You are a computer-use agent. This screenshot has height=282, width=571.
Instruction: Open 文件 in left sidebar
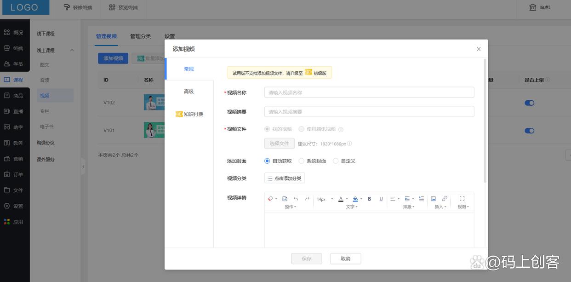pos(14,190)
